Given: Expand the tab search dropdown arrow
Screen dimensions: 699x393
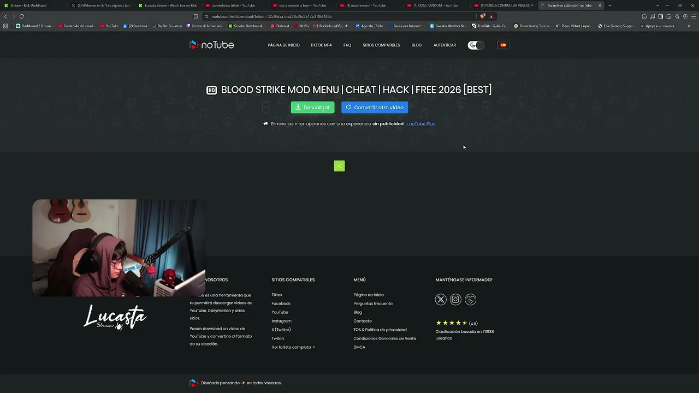Looking at the screenshot, I should 657,5.
